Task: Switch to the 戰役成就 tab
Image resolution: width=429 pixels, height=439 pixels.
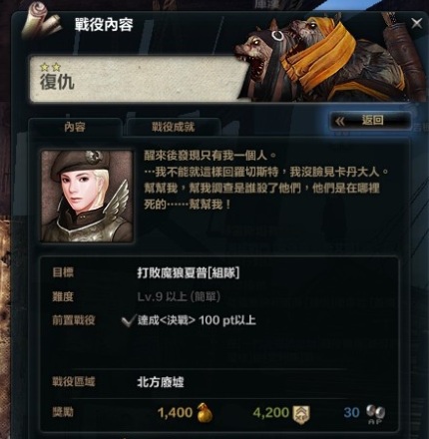Action: point(173,127)
